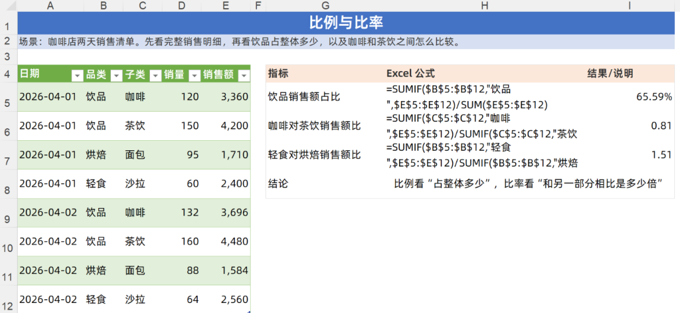Click the 轻食 SUMIF formula cell
The image size is (680, 313).
(484, 155)
